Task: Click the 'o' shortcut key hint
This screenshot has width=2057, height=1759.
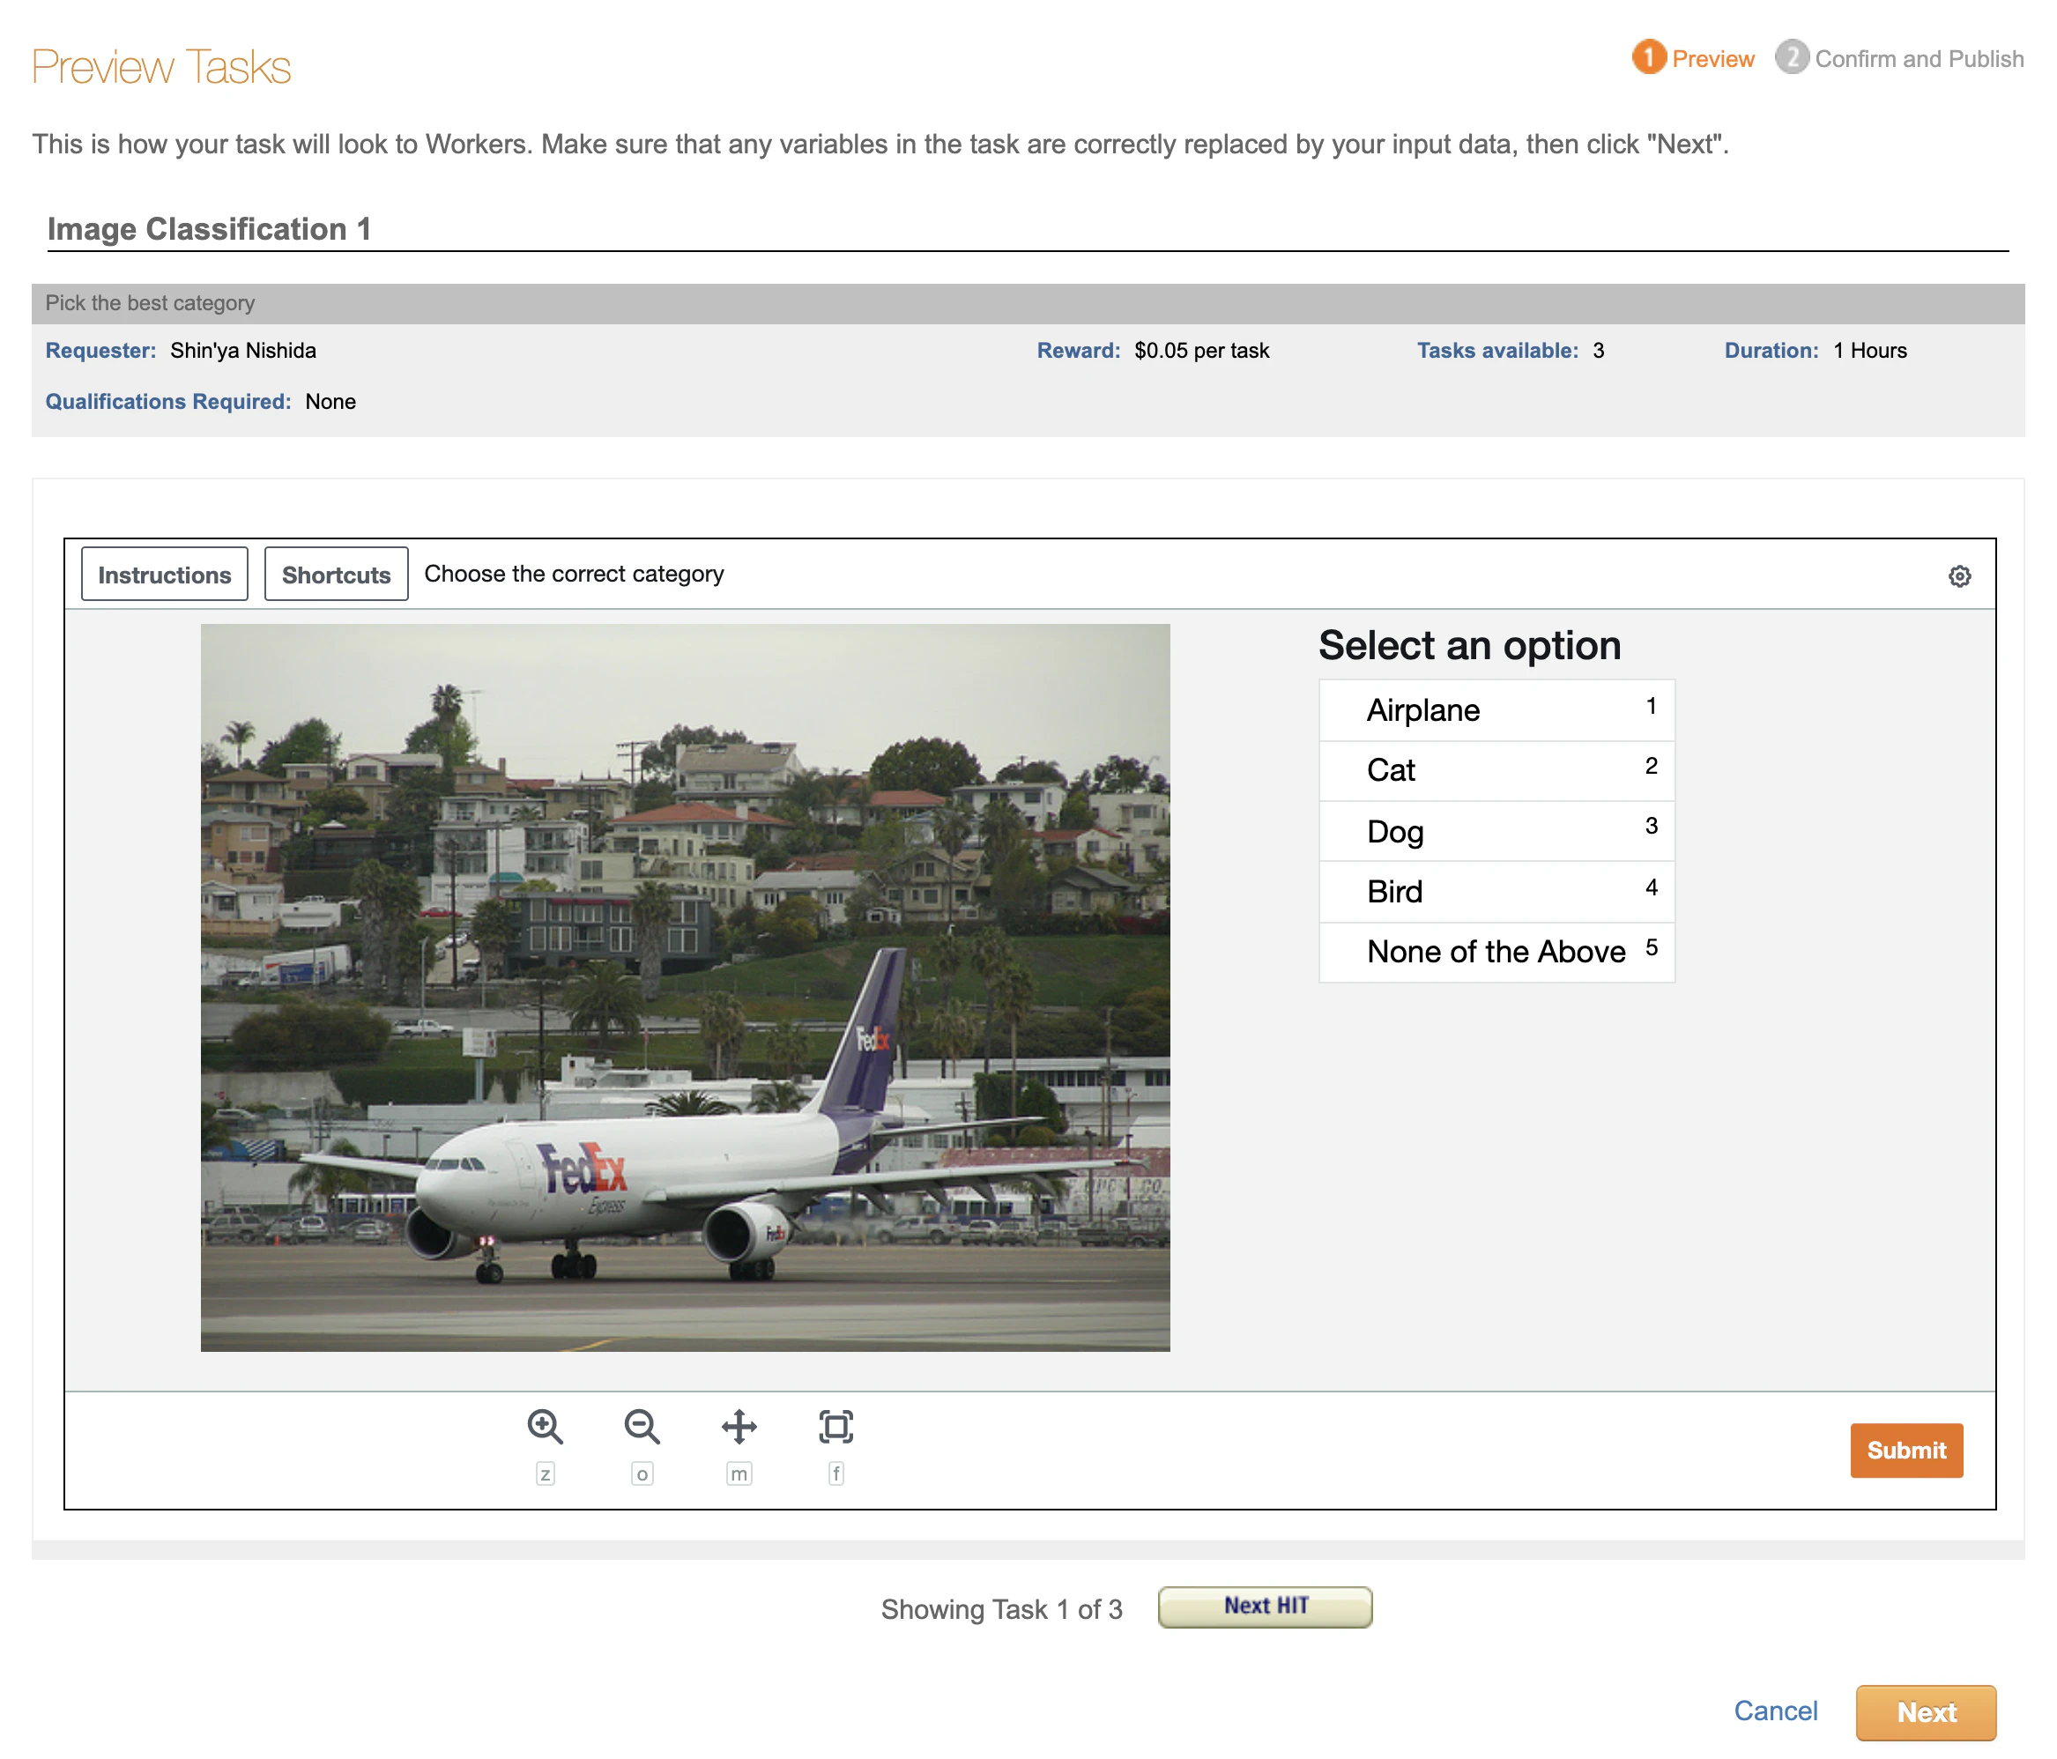Action: click(642, 1473)
